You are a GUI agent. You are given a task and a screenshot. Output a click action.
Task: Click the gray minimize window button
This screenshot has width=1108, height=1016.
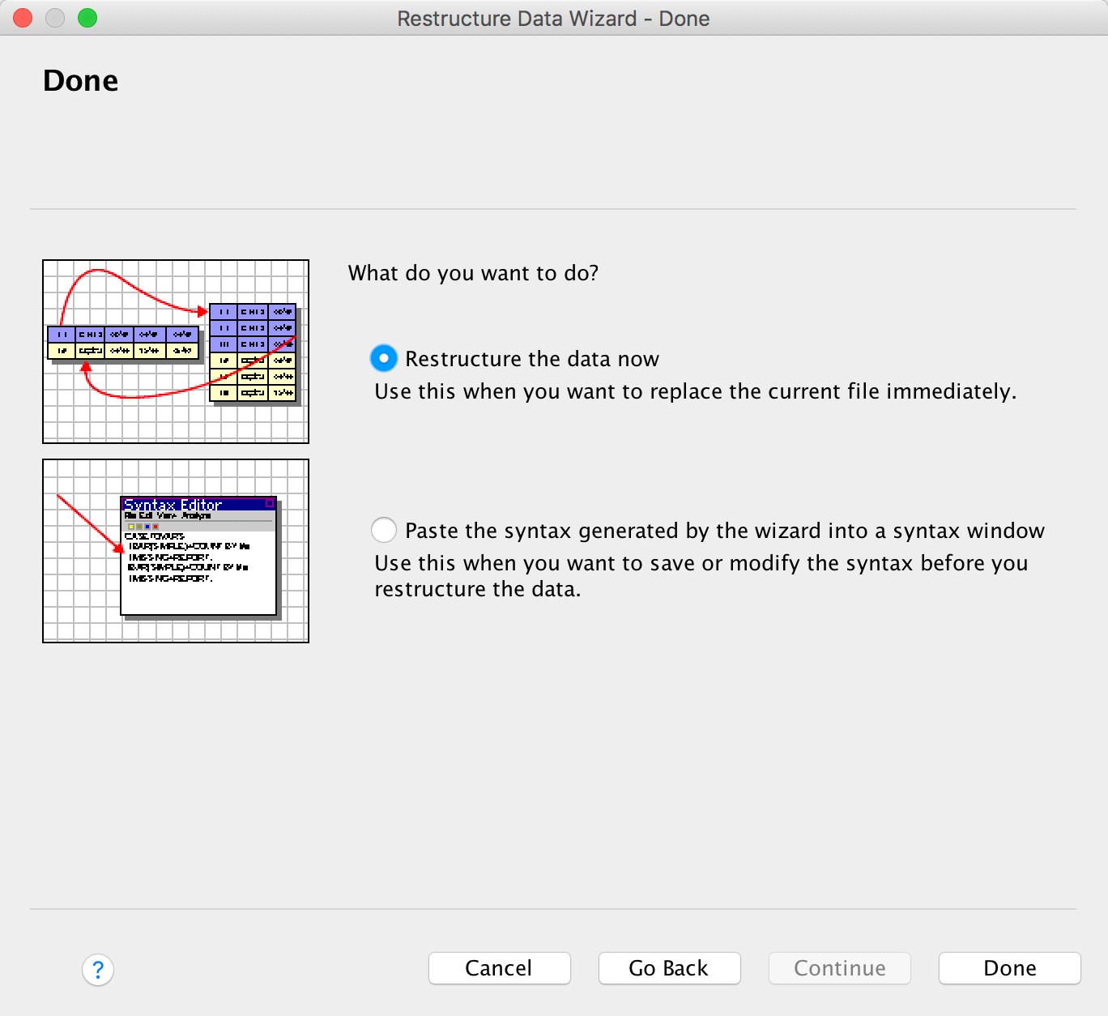tap(55, 18)
